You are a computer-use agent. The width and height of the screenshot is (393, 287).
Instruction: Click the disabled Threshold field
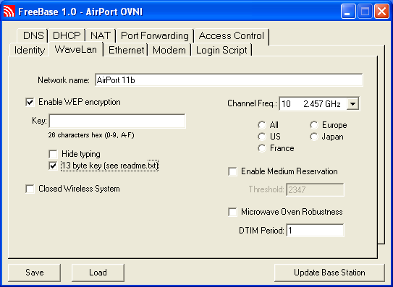click(x=315, y=189)
